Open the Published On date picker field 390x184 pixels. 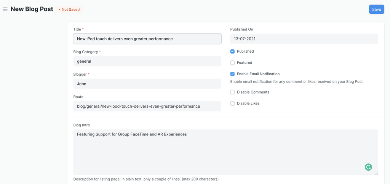point(304,39)
